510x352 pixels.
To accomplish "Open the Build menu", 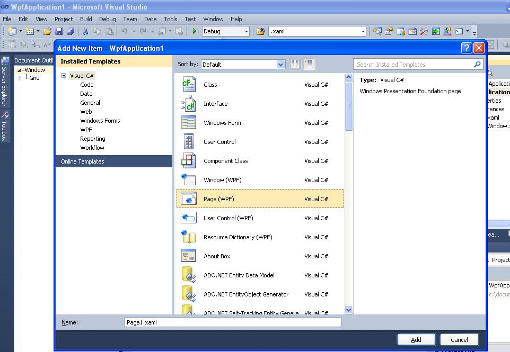I will pos(85,19).
